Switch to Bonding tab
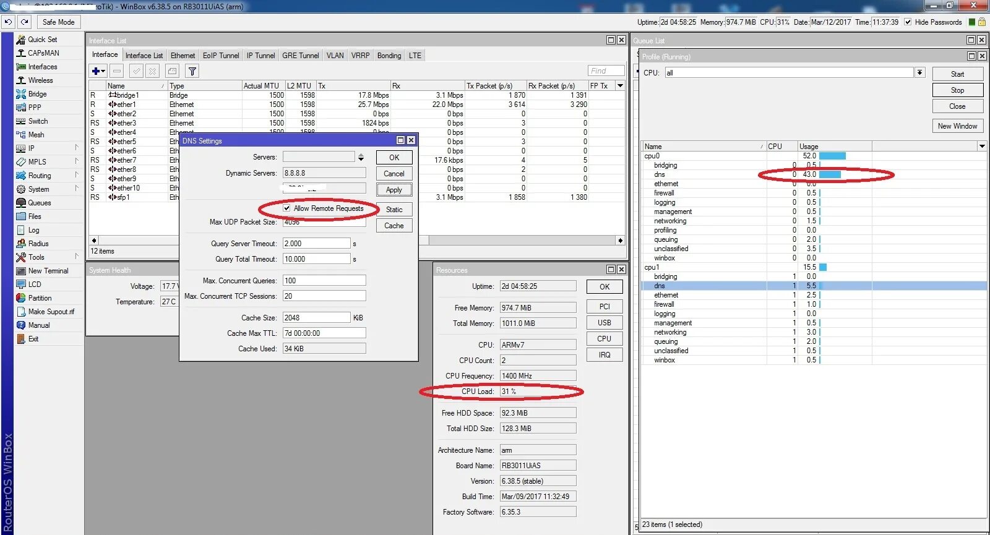This screenshot has width=990, height=535. tap(389, 55)
